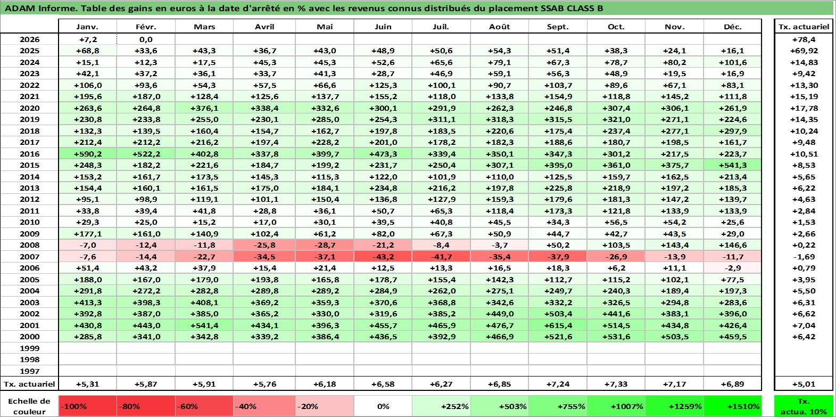Image resolution: width=836 pixels, height=417 pixels.
Task: Select the 'Oct.' column header
Action: tap(616, 27)
